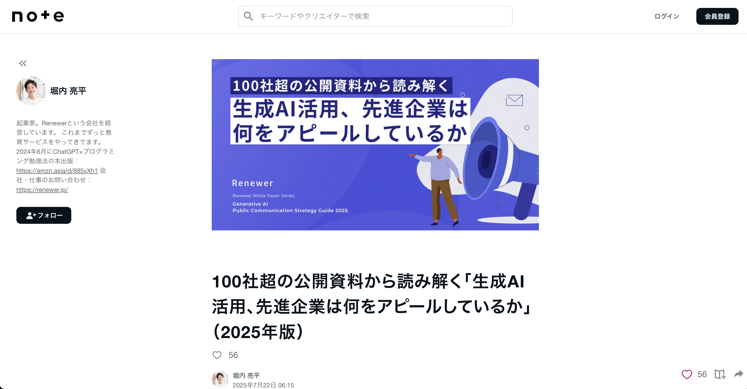Screen dimensions: 747x389
Task: Click small author avatar under title
Action: coord(220,379)
